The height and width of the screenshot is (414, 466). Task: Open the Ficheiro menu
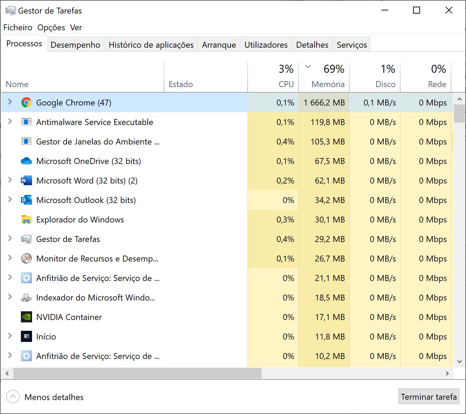pos(18,28)
